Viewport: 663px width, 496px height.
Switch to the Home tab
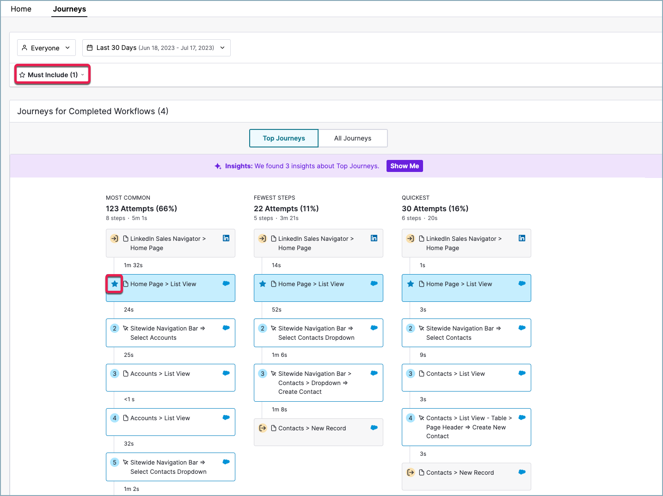[21, 9]
